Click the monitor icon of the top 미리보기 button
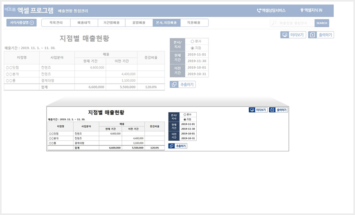 [x=285, y=35]
